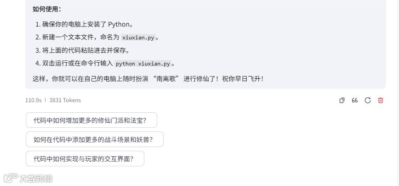
Task: Click the 大数跨境 watermark text
Action: click(x=36, y=178)
